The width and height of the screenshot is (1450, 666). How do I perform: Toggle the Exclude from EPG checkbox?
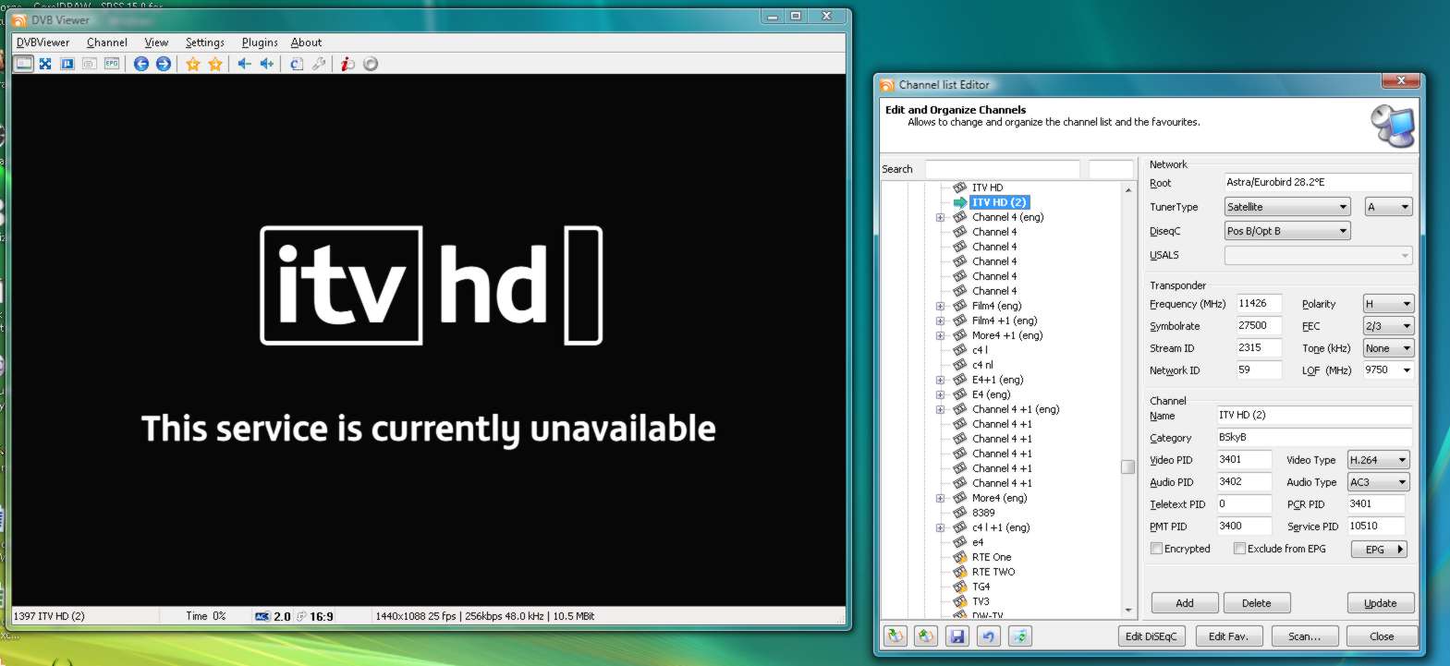tap(1239, 549)
